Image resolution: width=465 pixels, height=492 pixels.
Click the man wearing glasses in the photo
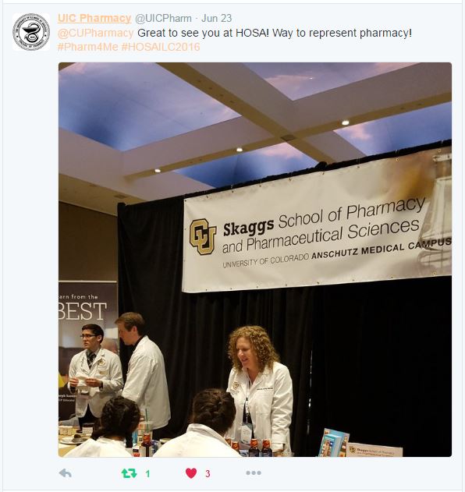94,370
